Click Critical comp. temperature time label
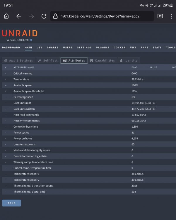This screenshot has width=176, height=220. 33,168
